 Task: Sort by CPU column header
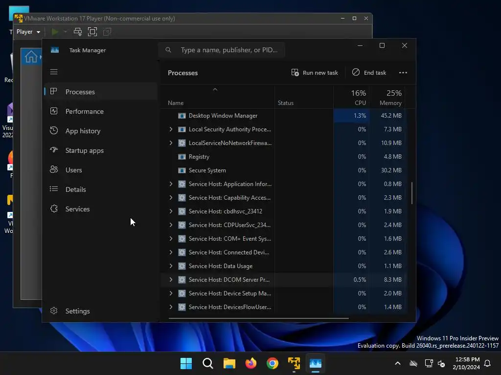point(351,97)
